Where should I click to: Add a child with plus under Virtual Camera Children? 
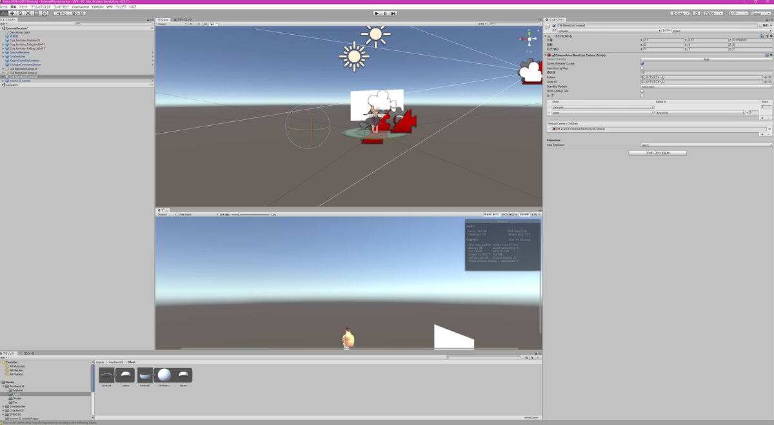click(762, 134)
